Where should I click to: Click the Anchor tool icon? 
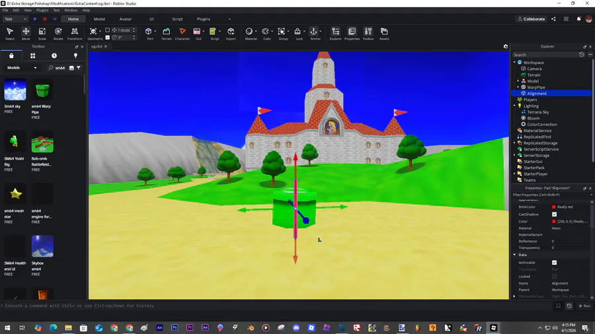pos(313,32)
